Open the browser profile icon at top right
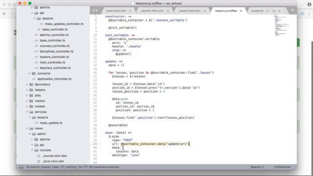313x176 pixels. [309, 4]
